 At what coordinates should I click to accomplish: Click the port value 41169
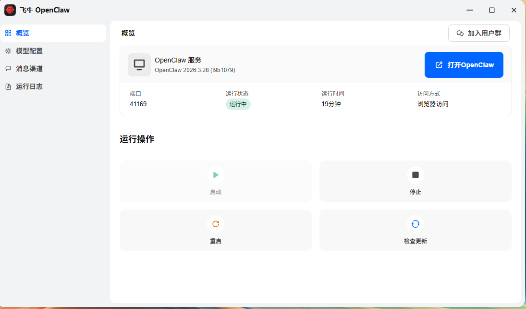(x=138, y=104)
